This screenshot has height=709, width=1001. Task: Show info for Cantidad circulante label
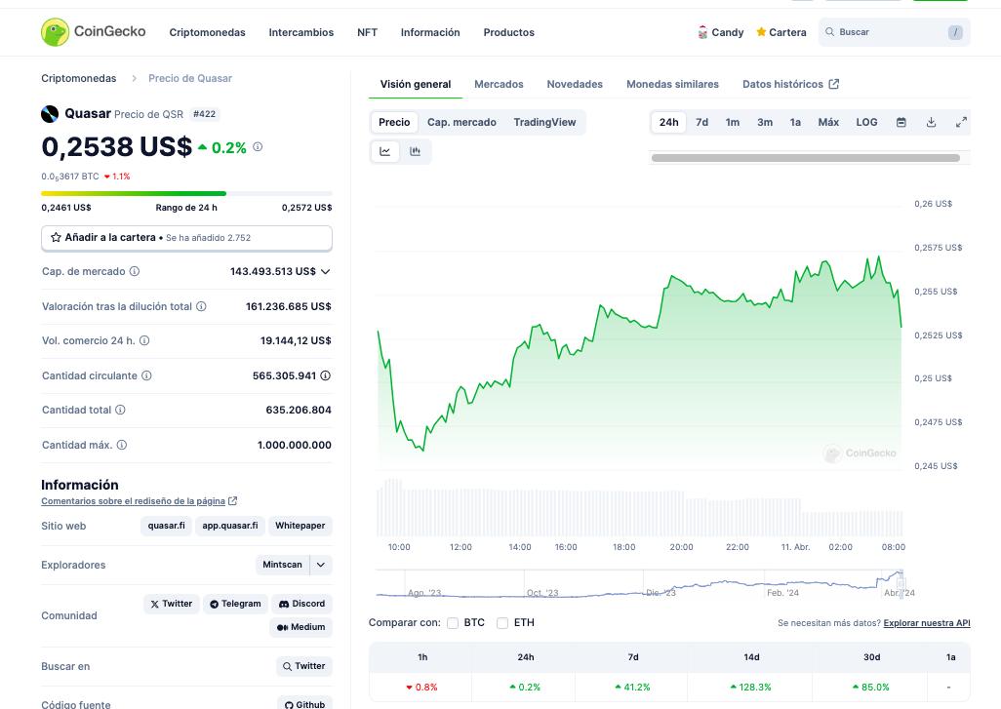[146, 375]
